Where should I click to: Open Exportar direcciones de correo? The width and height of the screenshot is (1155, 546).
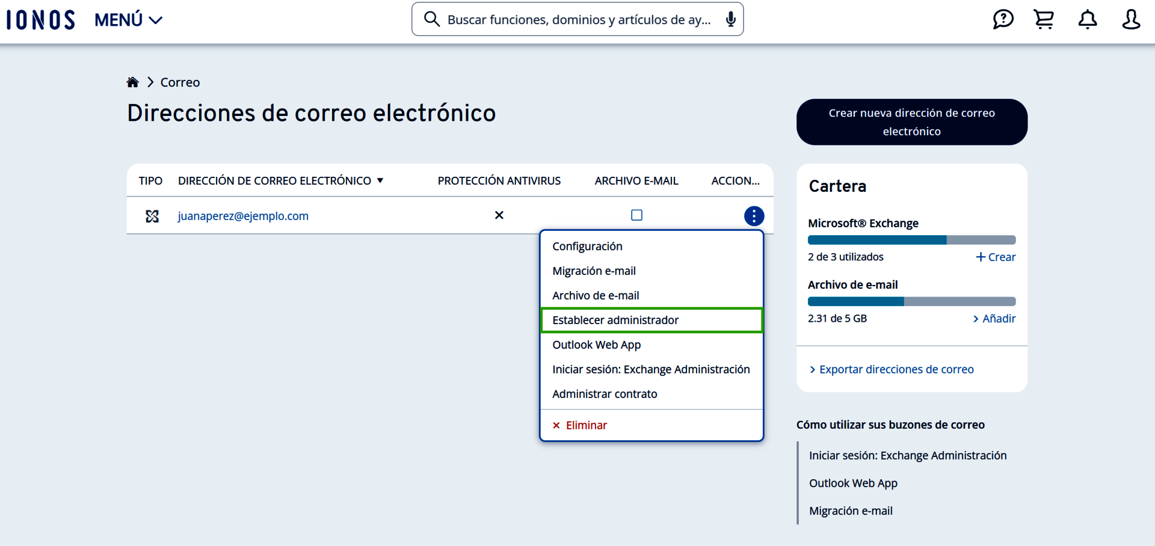tap(896, 369)
